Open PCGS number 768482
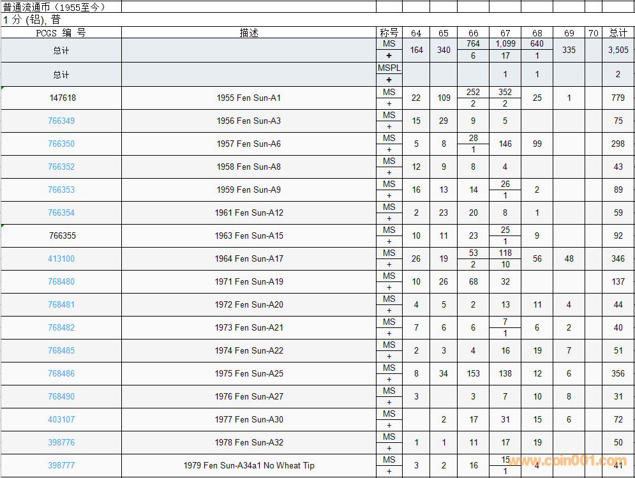 coord(61,328)
